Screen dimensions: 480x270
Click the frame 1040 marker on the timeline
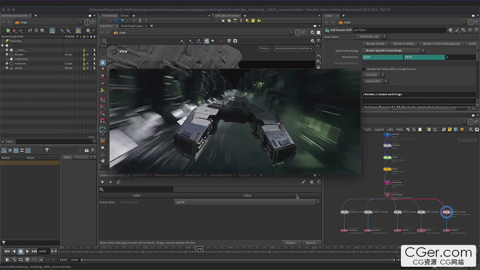pyautogui.click(x=200, y=249)
